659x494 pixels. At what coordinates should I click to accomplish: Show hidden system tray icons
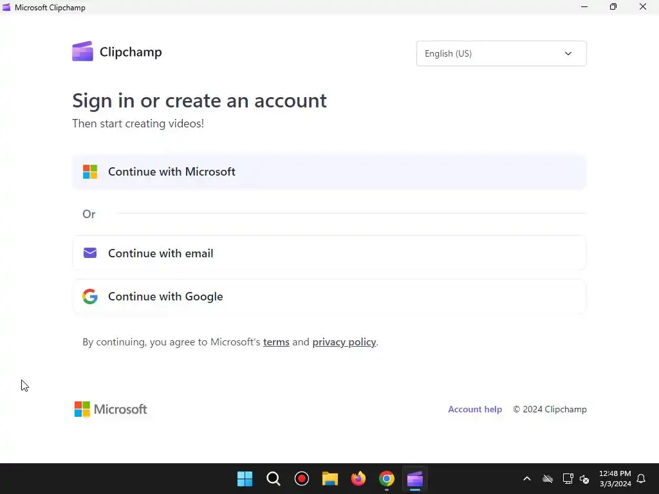[526, 479]
